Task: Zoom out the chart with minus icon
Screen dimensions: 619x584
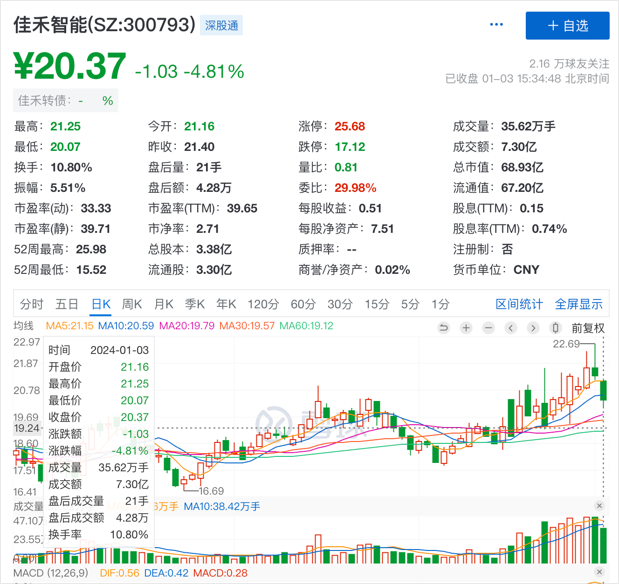Action: tap(488, 328)
